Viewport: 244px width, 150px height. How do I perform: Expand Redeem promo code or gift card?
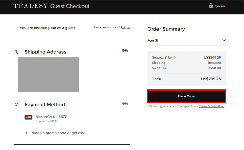coord(55,133)
